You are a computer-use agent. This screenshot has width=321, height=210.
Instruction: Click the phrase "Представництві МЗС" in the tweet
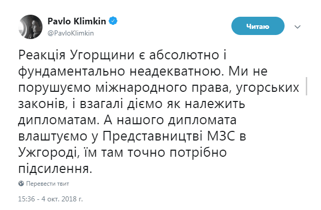tap(169, 136)
